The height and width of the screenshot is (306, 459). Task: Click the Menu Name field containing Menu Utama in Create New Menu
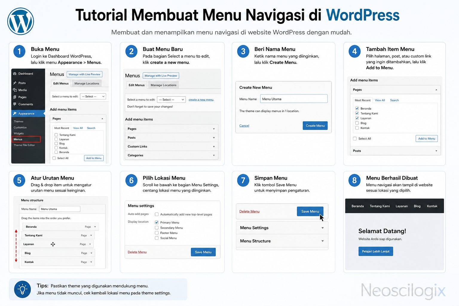point(294,99)
